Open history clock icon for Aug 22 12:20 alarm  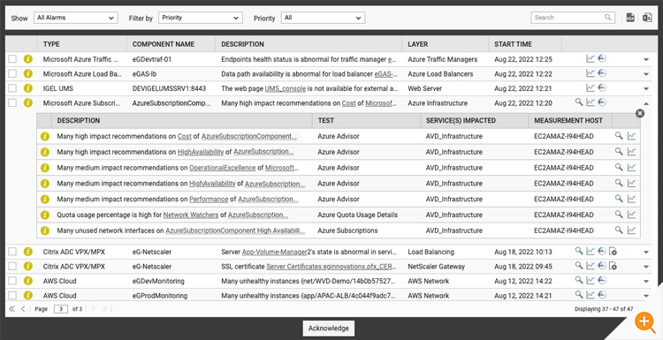pyautogui.click(x=602, y=102)
